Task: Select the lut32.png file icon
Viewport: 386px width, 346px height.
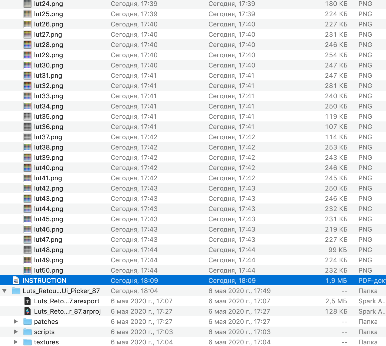Action: click(28, 86)
